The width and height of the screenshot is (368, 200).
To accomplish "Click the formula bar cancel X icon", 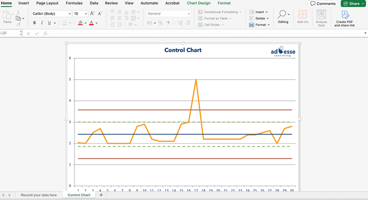I will tap(28, 33).
